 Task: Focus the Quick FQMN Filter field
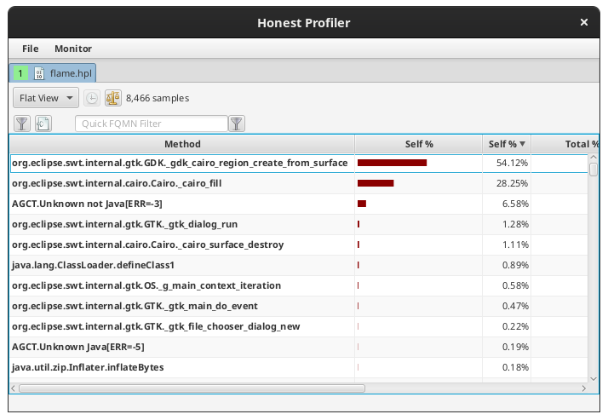point(152,124)
